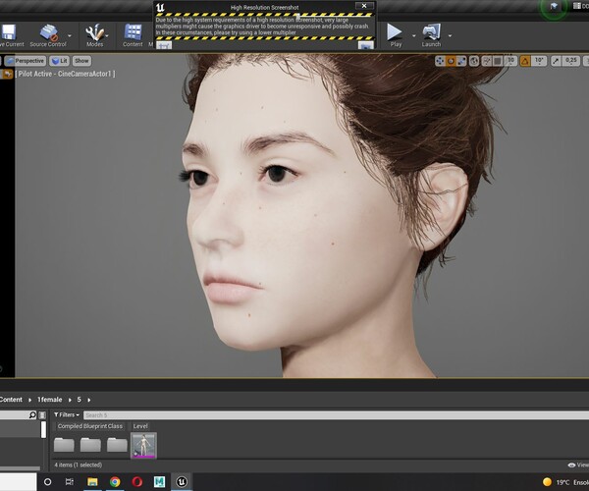Select the translate gizmo mode
Screen dimensions: 589x491
point(440,61)
